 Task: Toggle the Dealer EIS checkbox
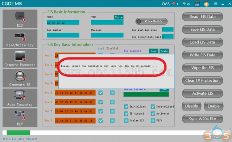pos(126,120)
